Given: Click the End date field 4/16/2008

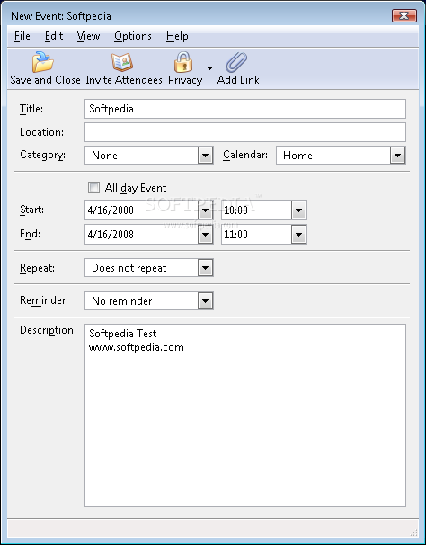Looking at the screenshot, I should [x=141, y=235].
